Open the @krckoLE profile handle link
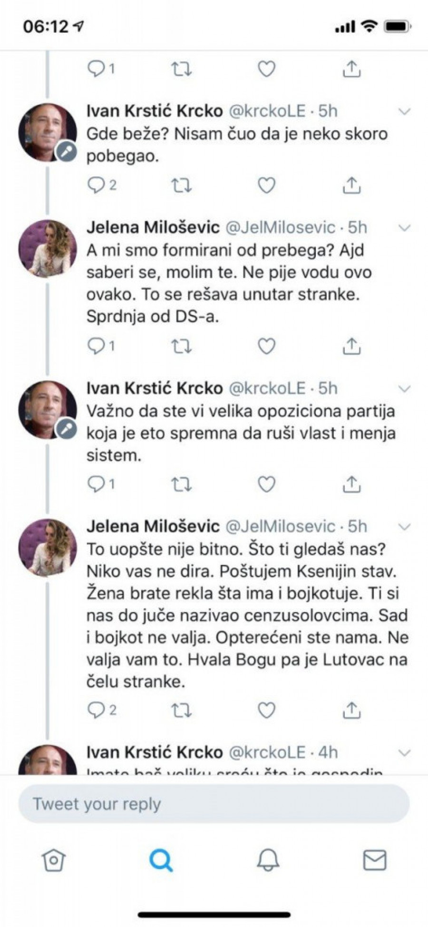The width and height of the screenshot is (428, 927). pos(267,111)
